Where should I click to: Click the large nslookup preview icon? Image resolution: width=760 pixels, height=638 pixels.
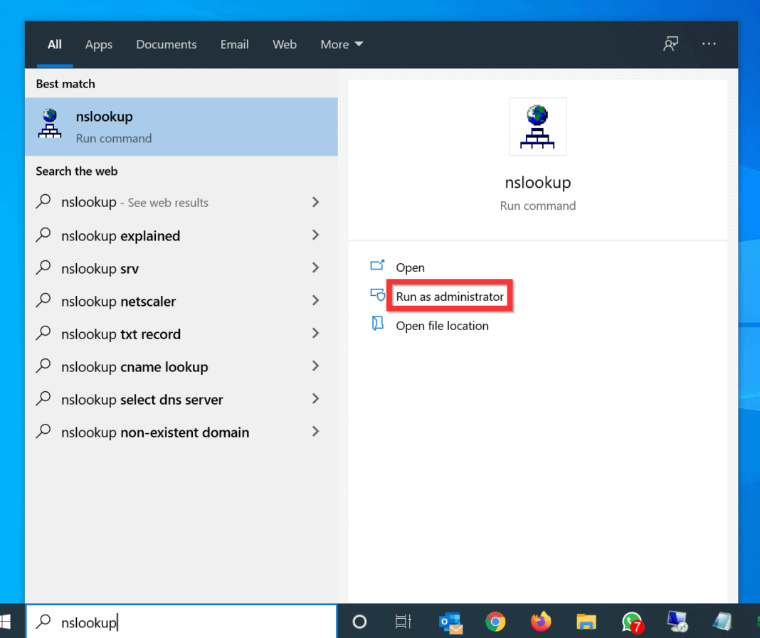pos(537,126)
